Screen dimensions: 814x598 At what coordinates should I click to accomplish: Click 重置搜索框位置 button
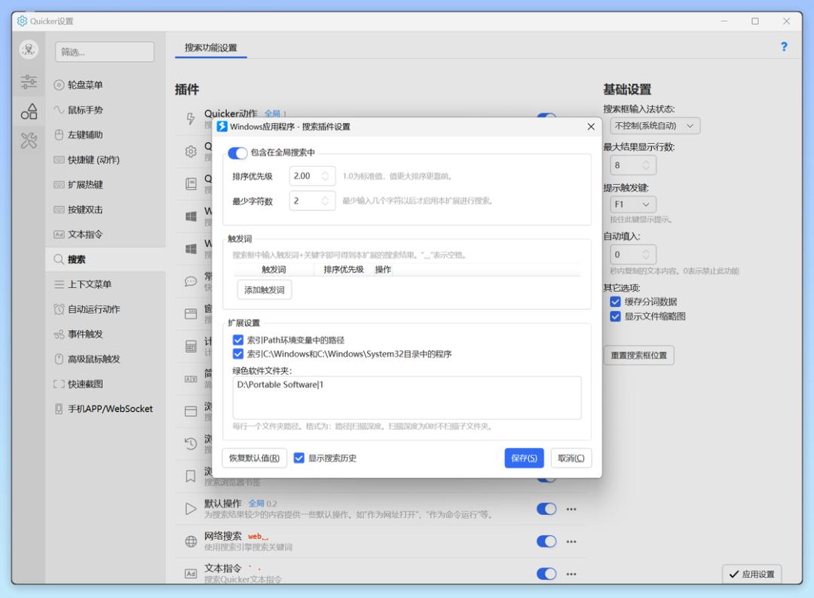pyautogui.click(x=638, y=355)
